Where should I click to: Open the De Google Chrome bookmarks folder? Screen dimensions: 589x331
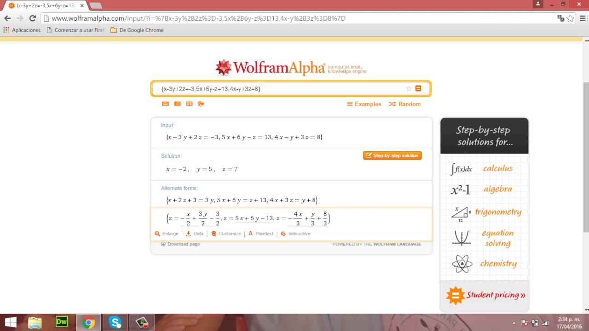(137, 30)
